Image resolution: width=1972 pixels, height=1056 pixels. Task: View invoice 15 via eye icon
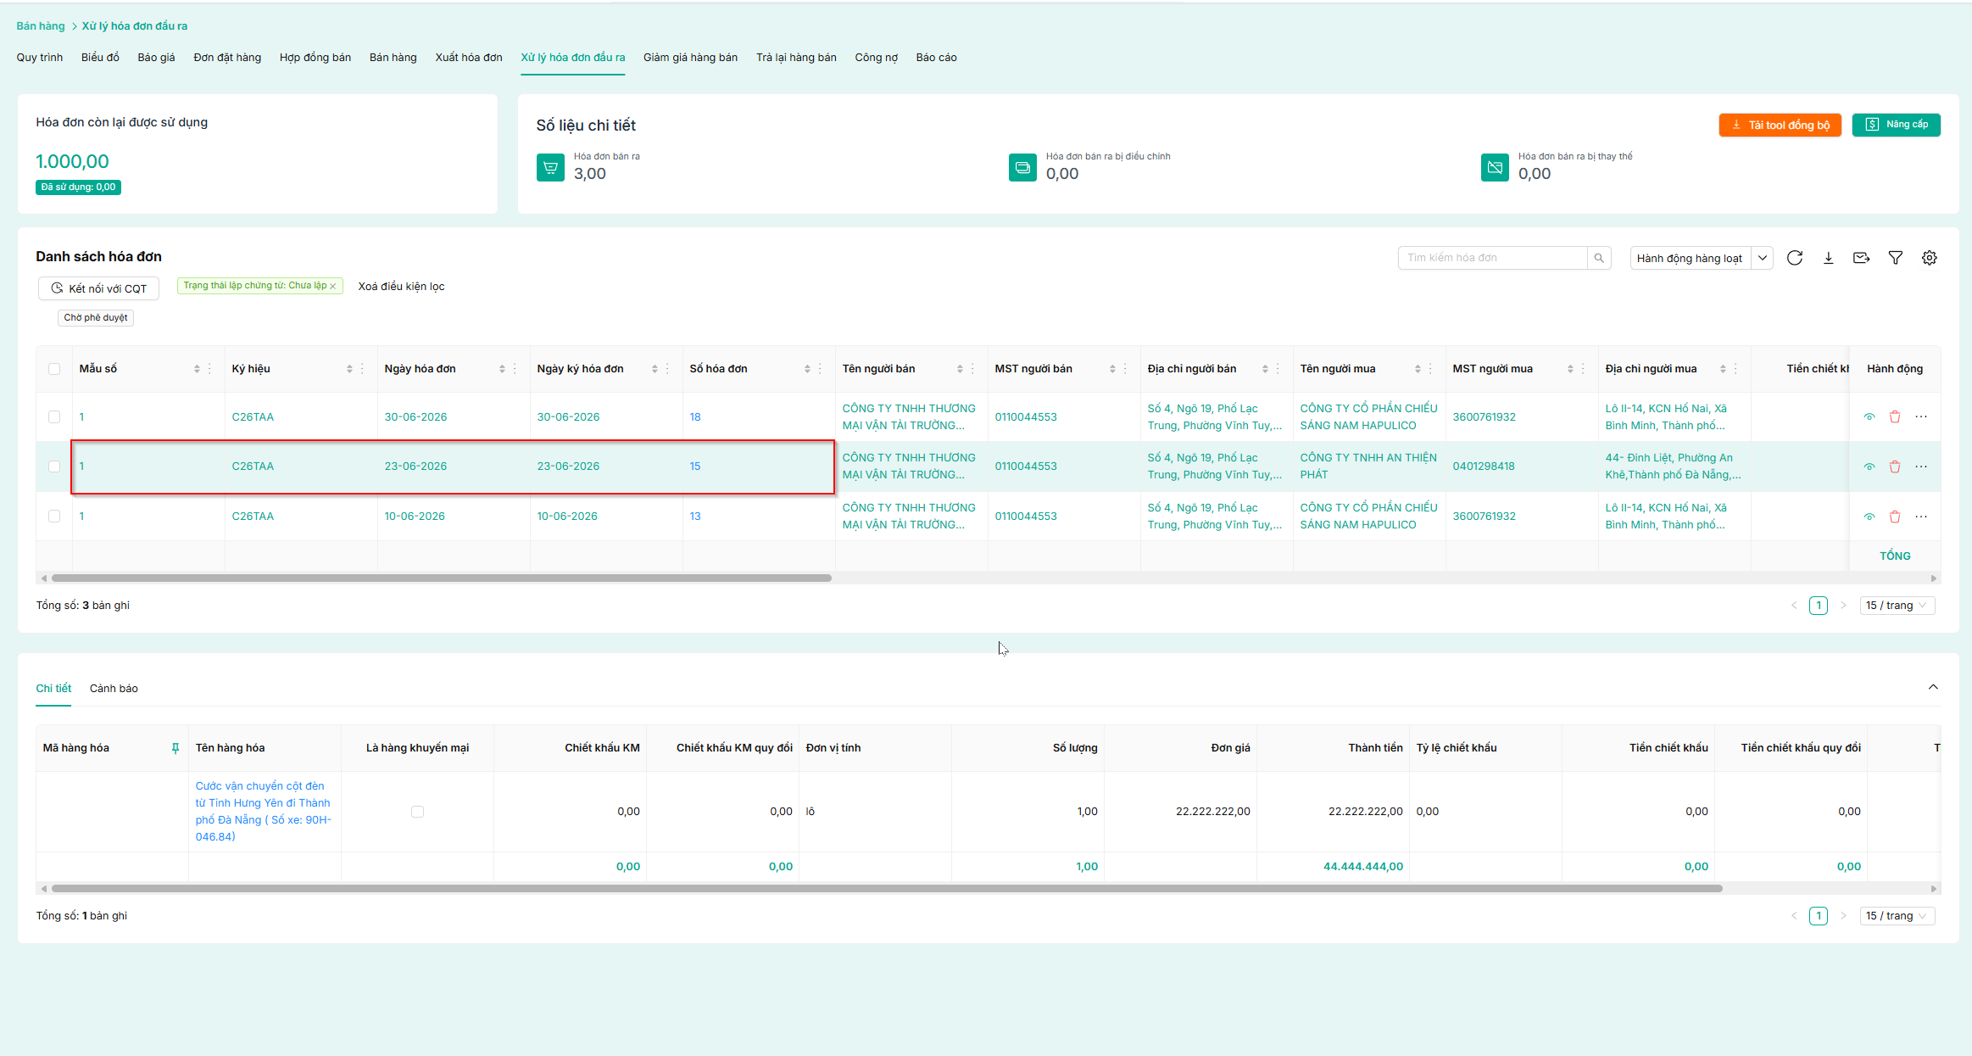1869,467
